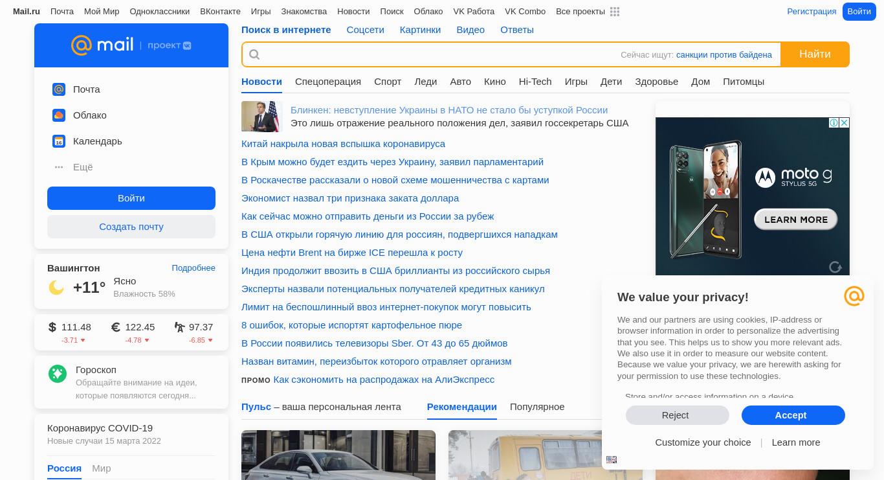Screen dimensions: 884x480
Task: Open Learn more in privacy popup
Action: pos(796,442)
